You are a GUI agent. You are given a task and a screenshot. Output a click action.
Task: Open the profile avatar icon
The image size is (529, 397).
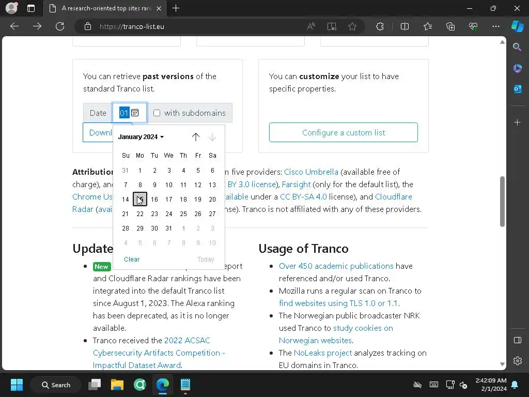(x=11, y=8)
